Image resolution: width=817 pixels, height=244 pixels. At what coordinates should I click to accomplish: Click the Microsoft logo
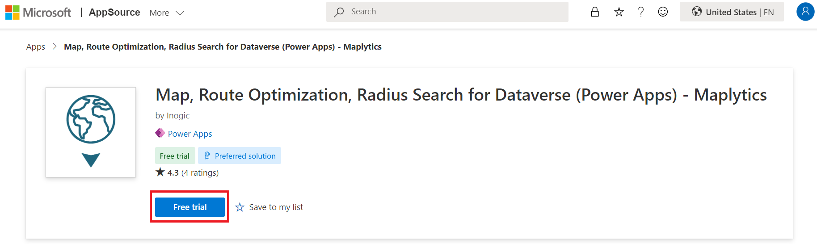point(38,13)
